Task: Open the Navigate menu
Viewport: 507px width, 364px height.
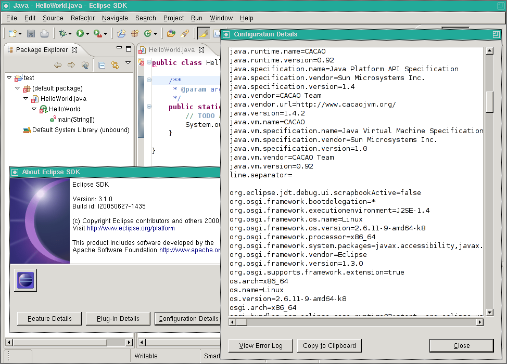Action: coord(115,18)
